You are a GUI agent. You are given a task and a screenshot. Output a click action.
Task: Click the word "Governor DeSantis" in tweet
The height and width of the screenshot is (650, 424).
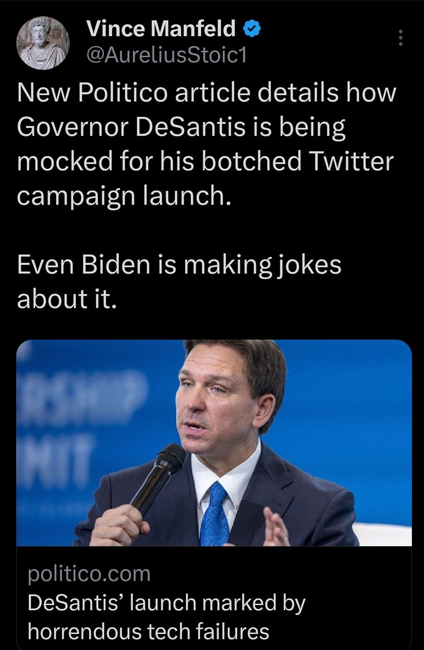[x=130, y=127]
